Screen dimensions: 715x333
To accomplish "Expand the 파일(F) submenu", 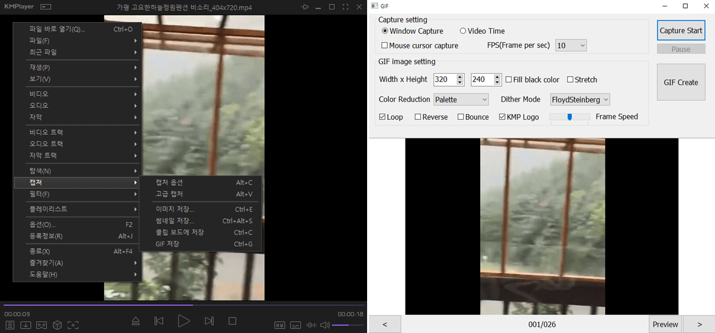I will pyautogui.click(x=76, y=41).
